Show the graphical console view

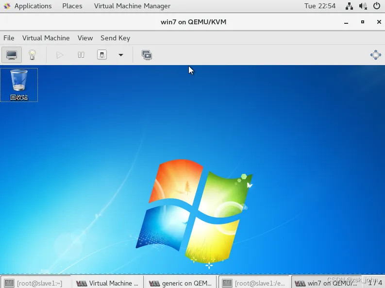click(12, 55)
